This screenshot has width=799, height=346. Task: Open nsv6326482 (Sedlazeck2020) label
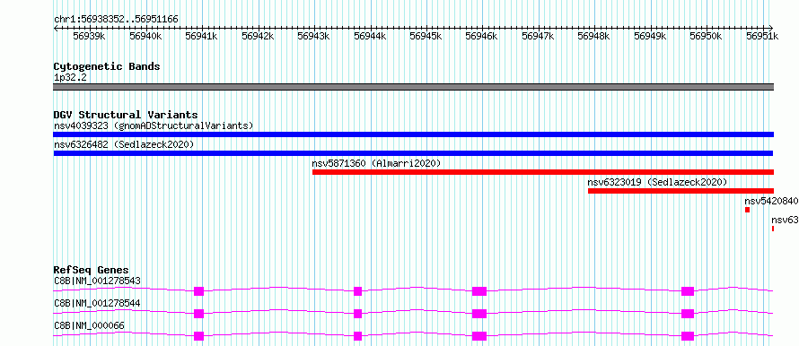point(124,144)
